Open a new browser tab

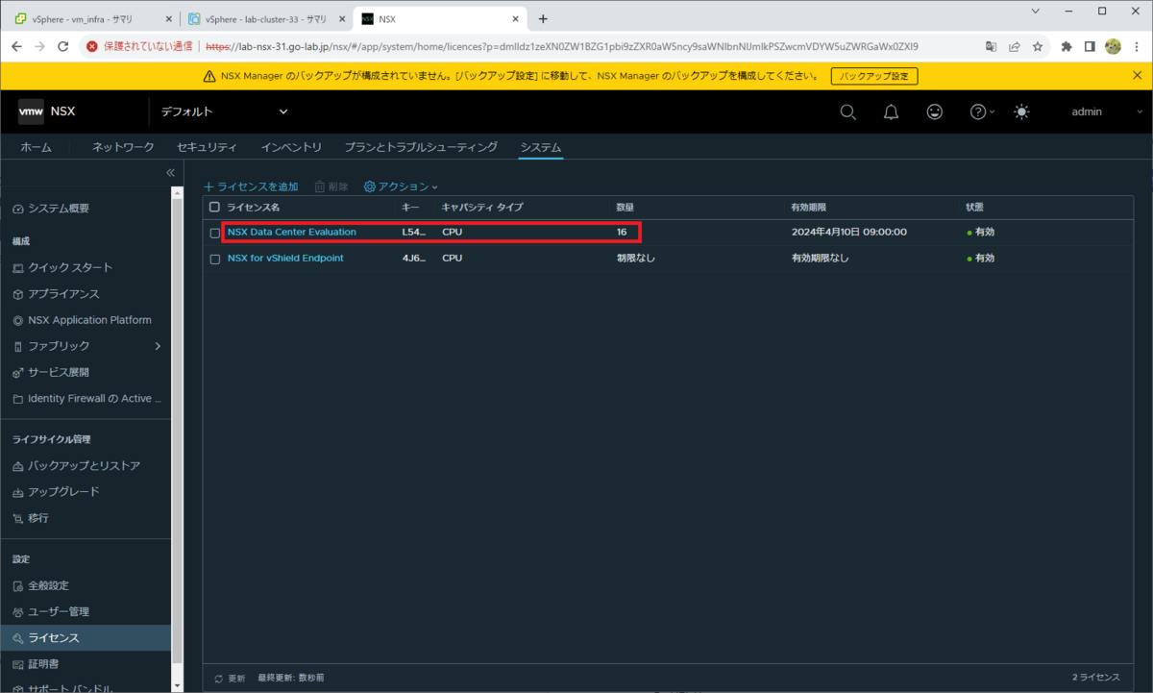pyautogui.click(x=543, y=18)
